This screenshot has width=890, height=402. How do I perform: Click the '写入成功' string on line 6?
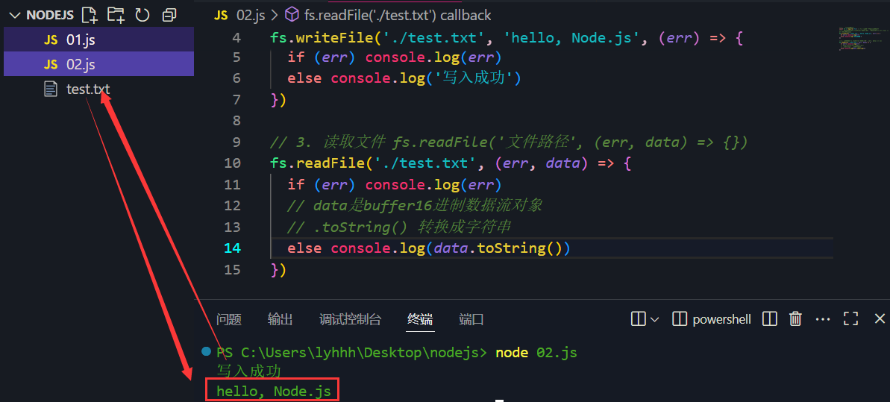(x=473, y=78)
